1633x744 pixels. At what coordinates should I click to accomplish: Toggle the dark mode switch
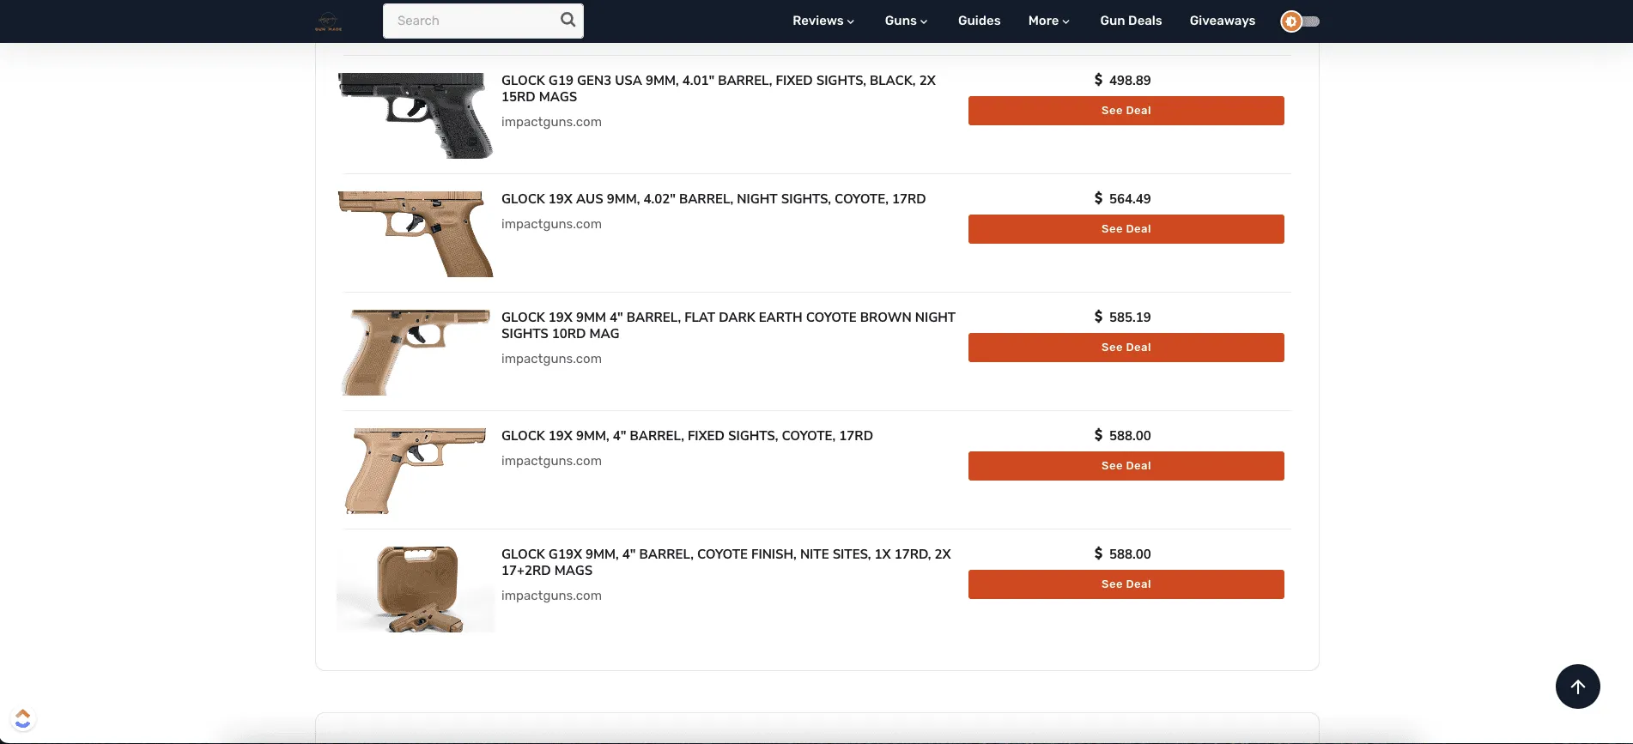point(1300,21)
